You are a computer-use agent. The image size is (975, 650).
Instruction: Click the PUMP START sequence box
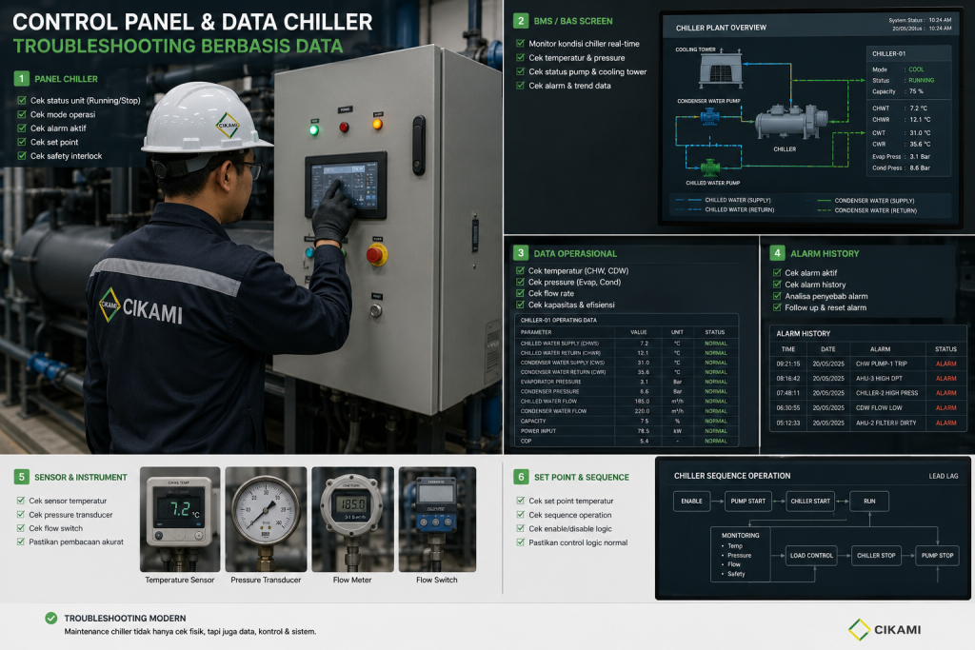[x=748, y=501]
